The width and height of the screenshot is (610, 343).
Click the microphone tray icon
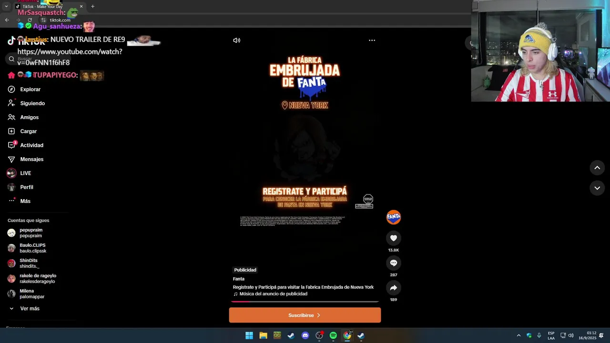[539, 335]
